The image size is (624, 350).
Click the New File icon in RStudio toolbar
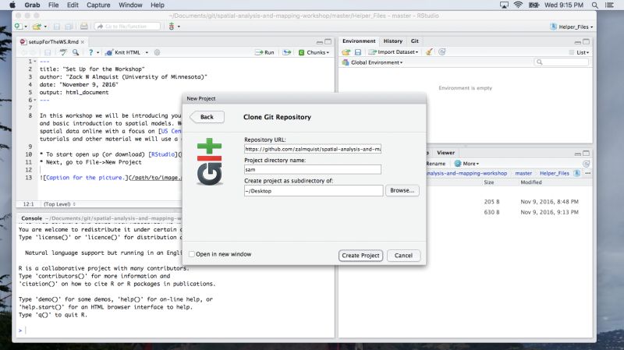point(19,27)
